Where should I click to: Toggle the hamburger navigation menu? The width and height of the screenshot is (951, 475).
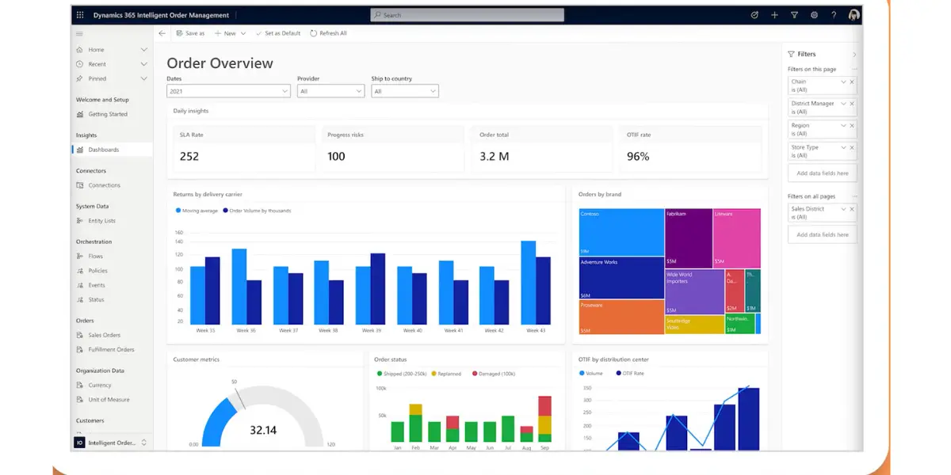click(79, 33)
